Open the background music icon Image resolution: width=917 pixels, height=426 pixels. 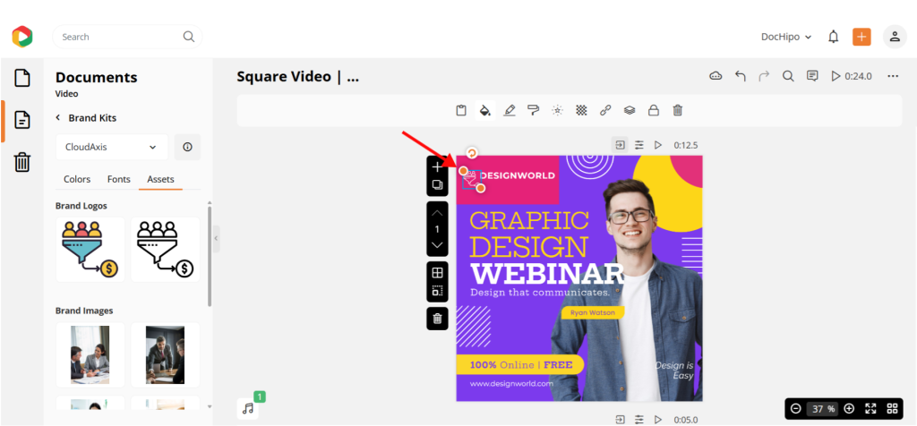(248, 408)
